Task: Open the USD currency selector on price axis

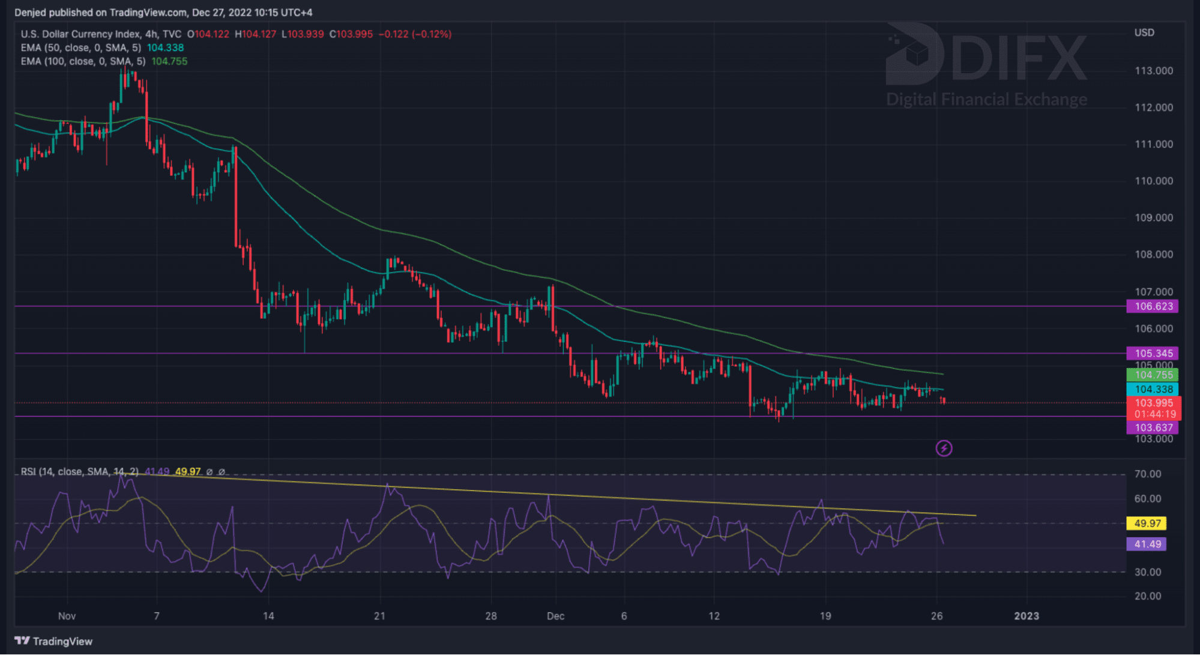Action: (x=1144, y=33)
